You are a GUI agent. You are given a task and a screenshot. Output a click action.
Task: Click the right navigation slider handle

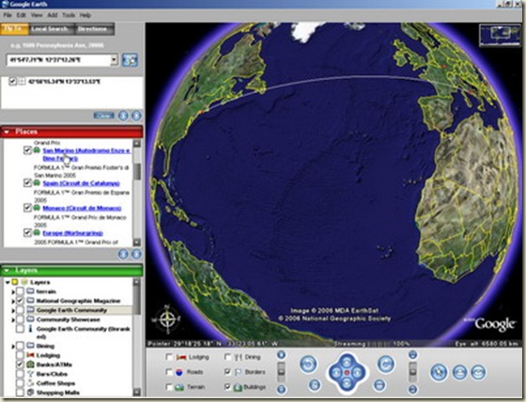point(413,371)
